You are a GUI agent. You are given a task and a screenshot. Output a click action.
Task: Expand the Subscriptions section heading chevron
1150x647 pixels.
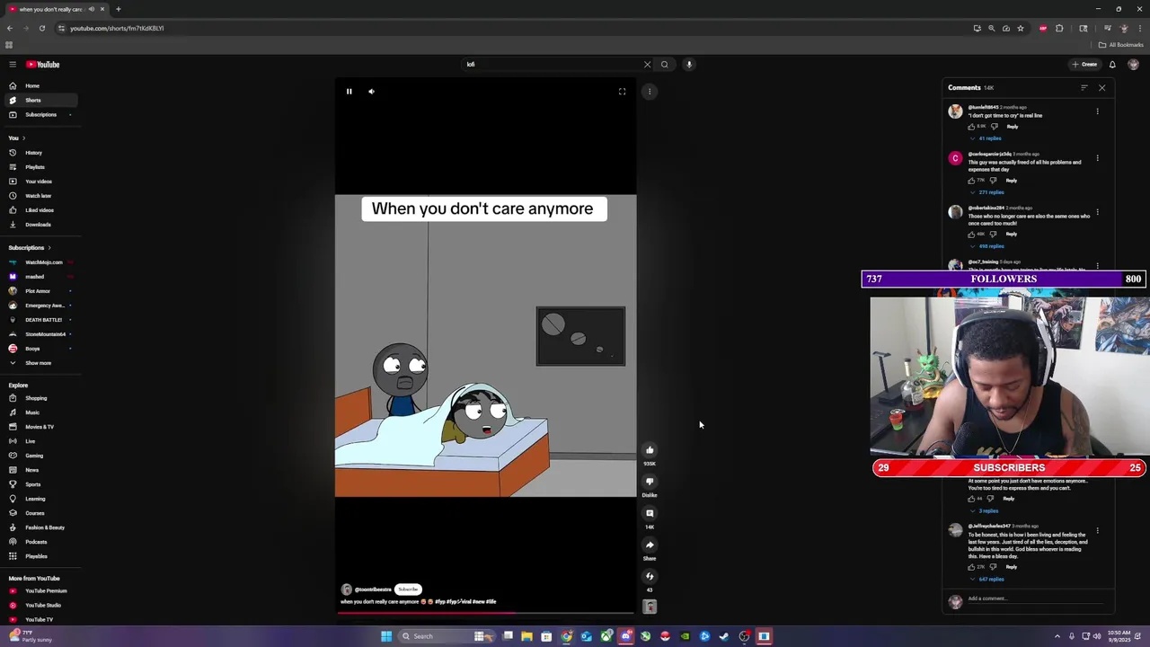point(49,248)
